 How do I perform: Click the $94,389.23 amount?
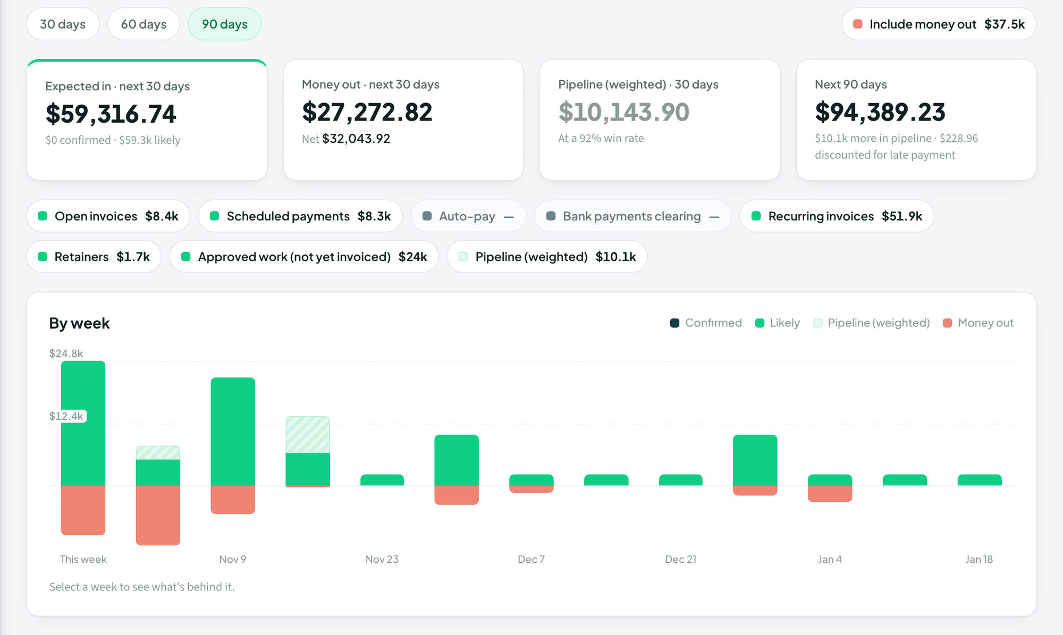coord(880,112)
